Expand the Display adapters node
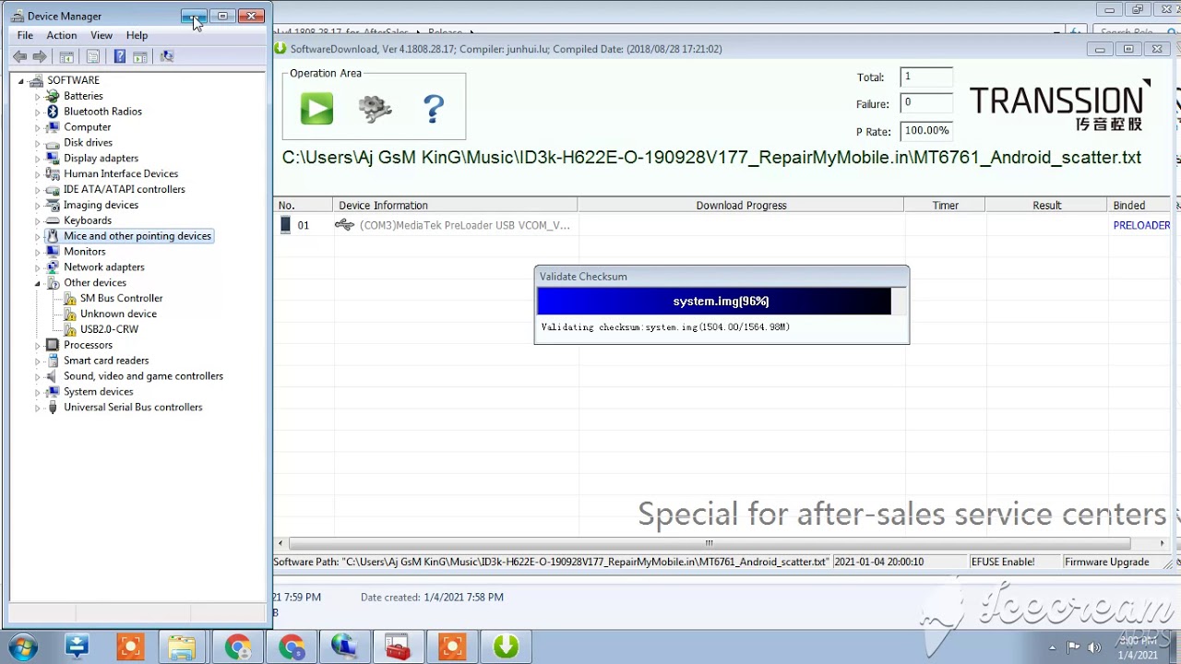Viewport: 1181px width, 664px height. click(38, 159)
